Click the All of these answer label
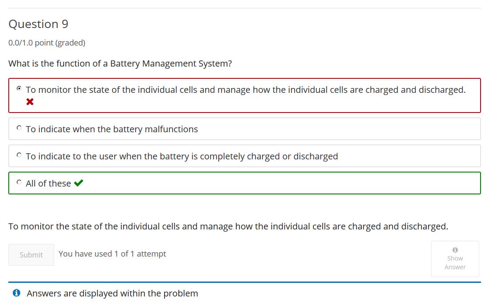488x303 pixels. coord(48,183)
